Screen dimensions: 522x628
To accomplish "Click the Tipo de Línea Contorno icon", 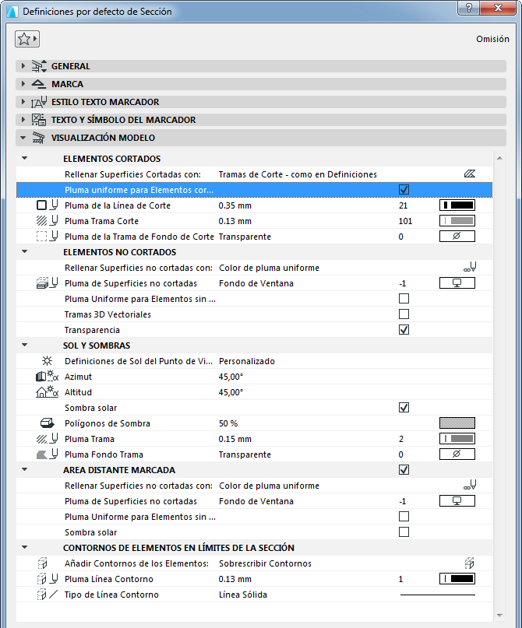I will pyautogui.click(x=48, y=595).
